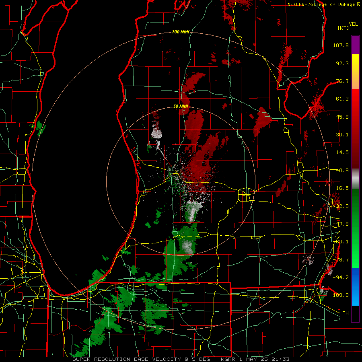
Task: Select the 14.5 scale value
Action: pyautogui.click(x=342, y=152)
